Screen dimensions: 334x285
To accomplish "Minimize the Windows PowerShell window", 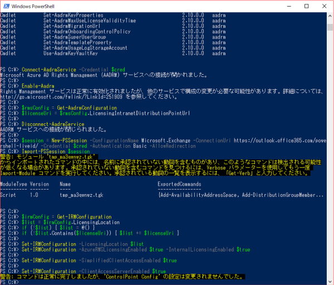I will [x=289, y=6].
